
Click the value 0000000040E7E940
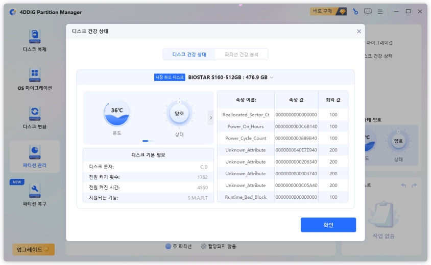point(296,150)
